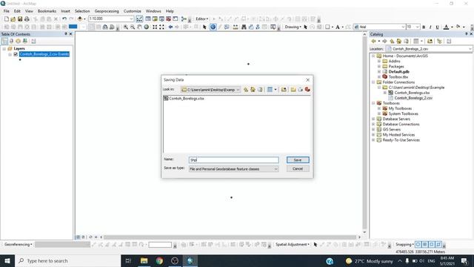Open the Look in folder dropdown
Viewport: 474px width, 267px height.
pyautogui.click(x=238, y=90)
